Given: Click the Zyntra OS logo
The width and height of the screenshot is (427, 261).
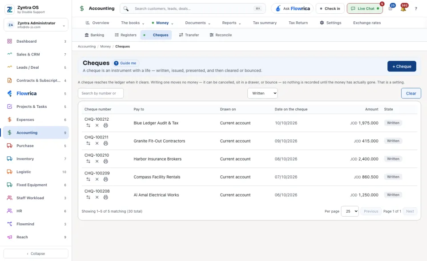Looking at the screenshot, I should 9,9.
